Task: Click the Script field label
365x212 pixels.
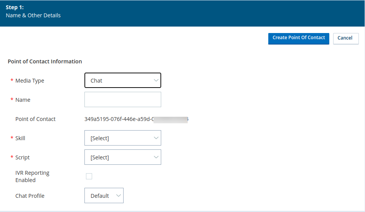Action: pos(22,157)
